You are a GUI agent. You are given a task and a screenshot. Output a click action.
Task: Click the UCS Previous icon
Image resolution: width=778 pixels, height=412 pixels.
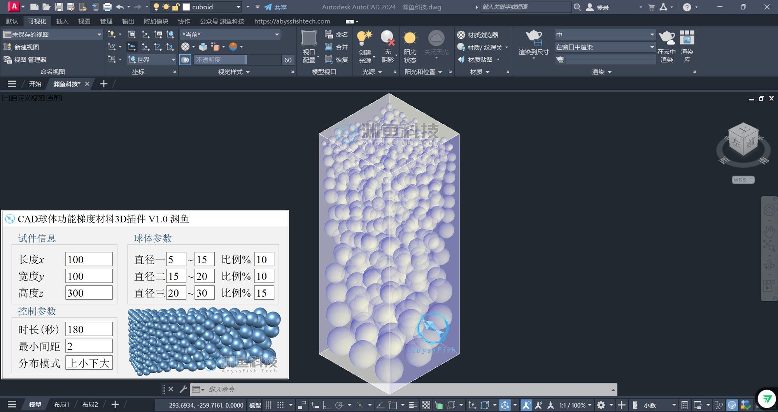[132, 47]
